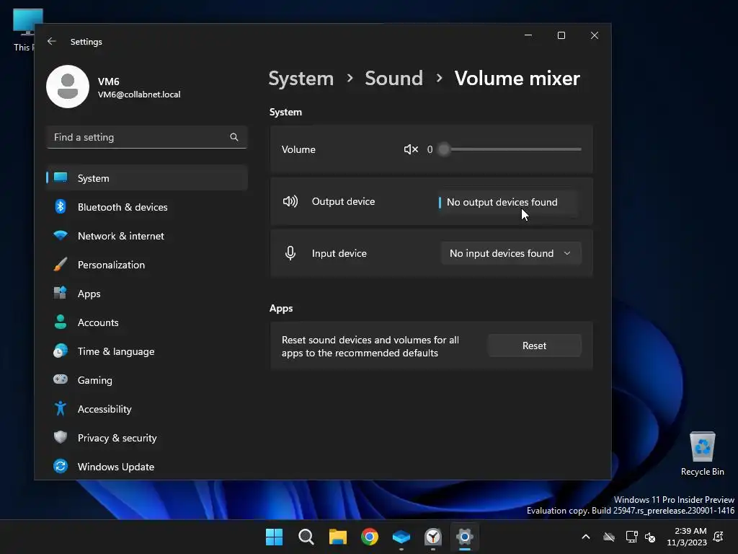Expand the No input devices found dropdown
This screenshot has height=554, width=738.
click(511, 253)
